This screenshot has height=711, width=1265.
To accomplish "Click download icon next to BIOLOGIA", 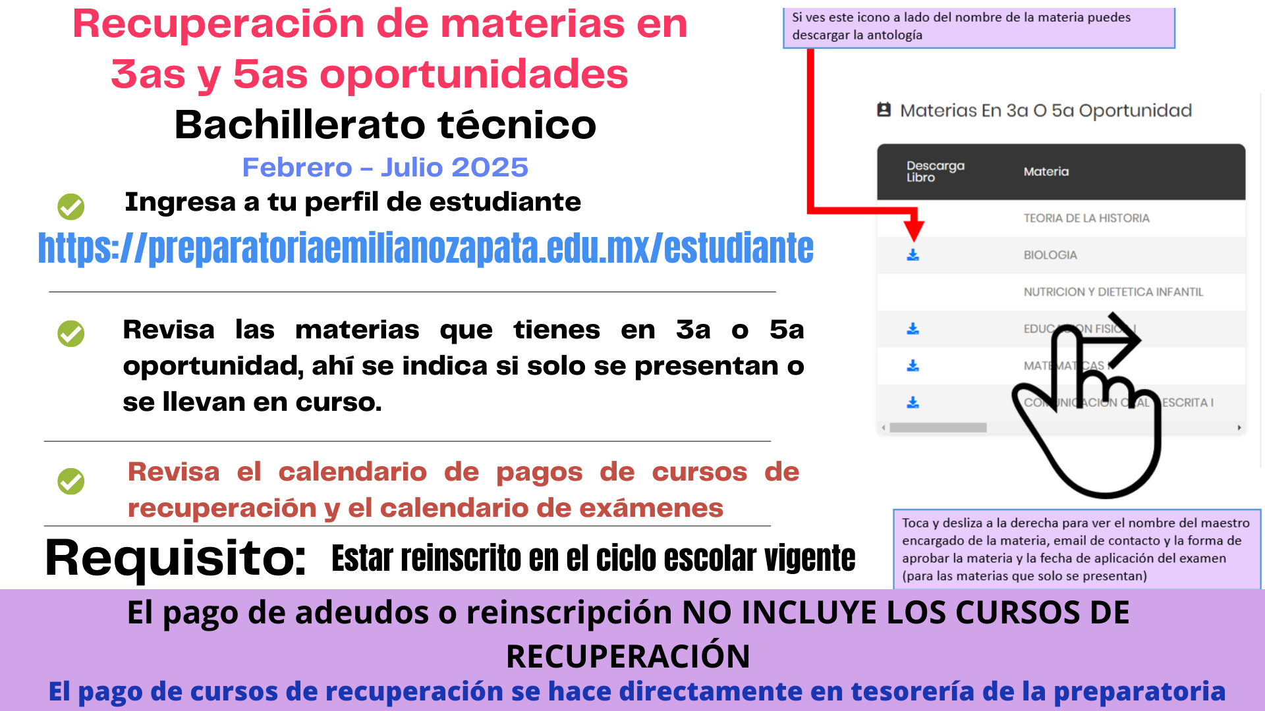I will pos(913,255).
